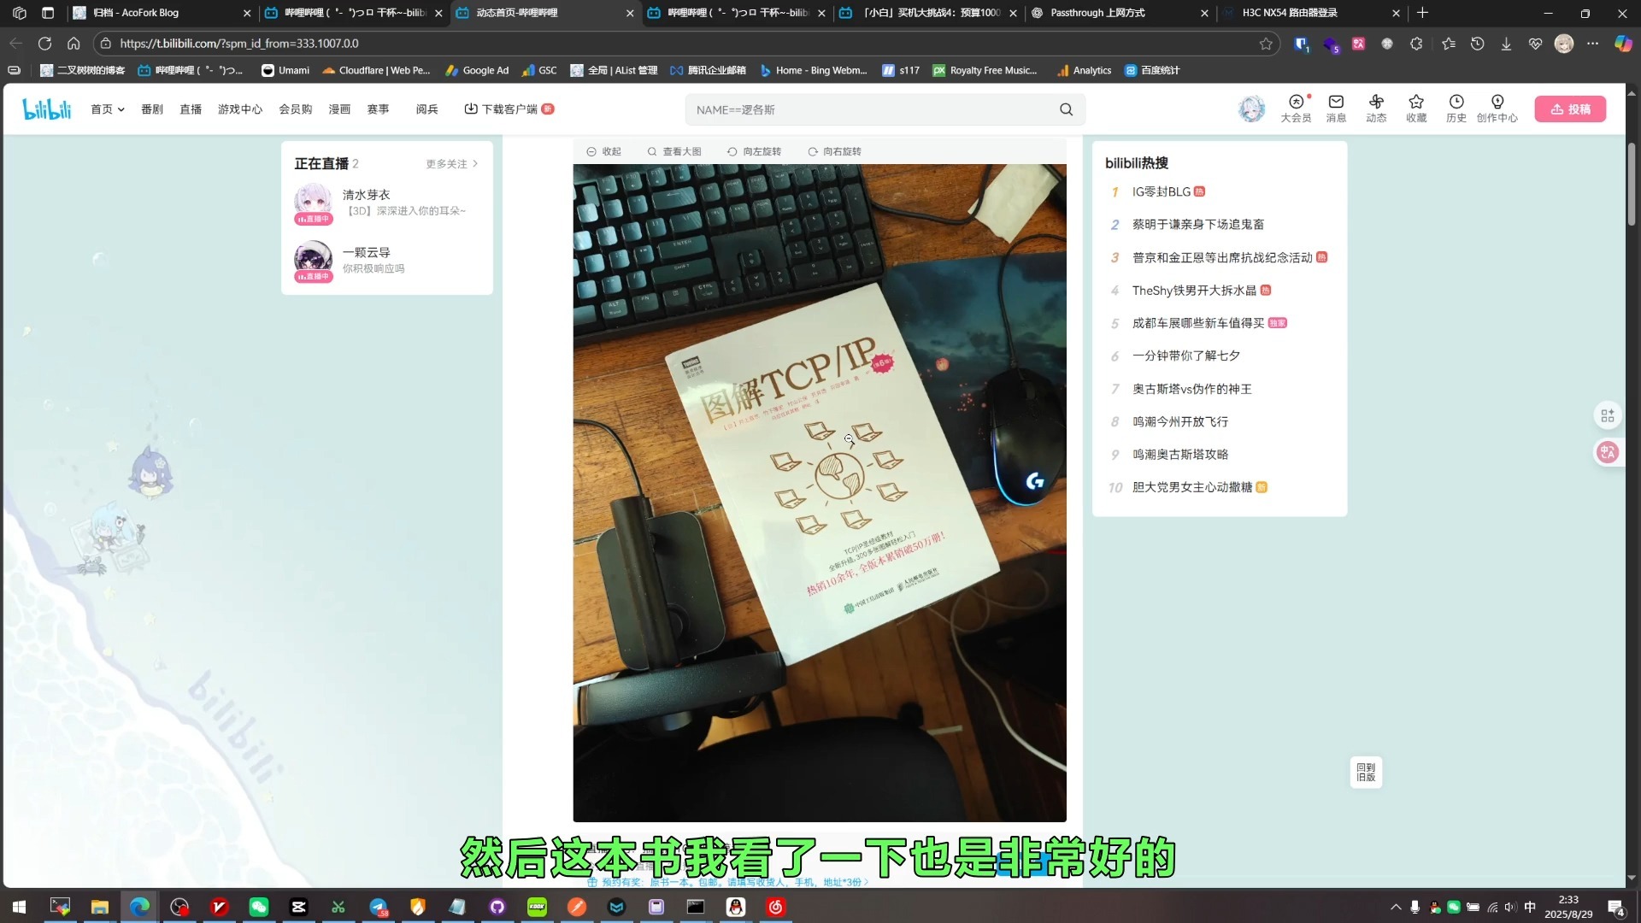
Task: Show hidden system tray icons chevron
Action: click(1396, 907)
